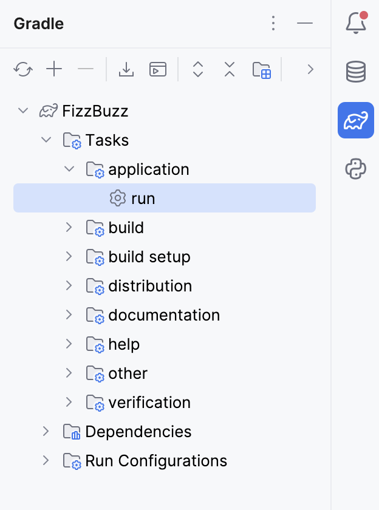Expand the Dependencies node
Viewport: 379px width, 510px height.
(x=46, y=431)
